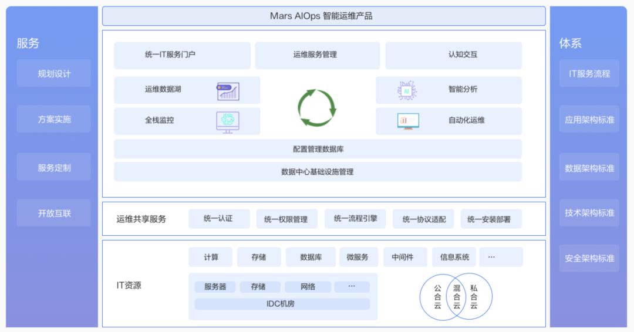The image size is (634, 332).
Task: Click the 自动化运维 computer screen icon
Action: (x=408, y=121)
